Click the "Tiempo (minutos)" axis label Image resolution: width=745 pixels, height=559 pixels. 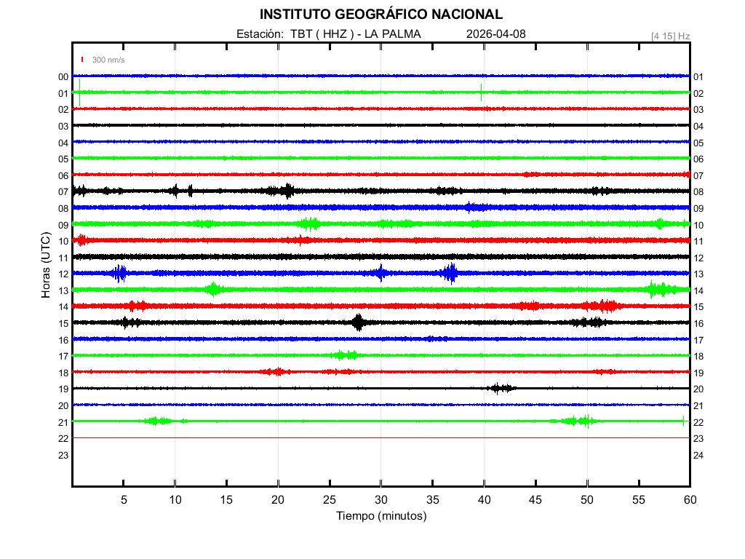tap(381, 516)
